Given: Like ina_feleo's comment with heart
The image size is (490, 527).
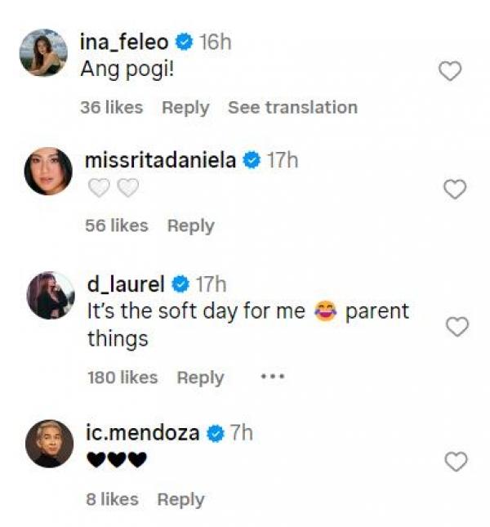Looking at the screenshot, I should click(450, 72).
